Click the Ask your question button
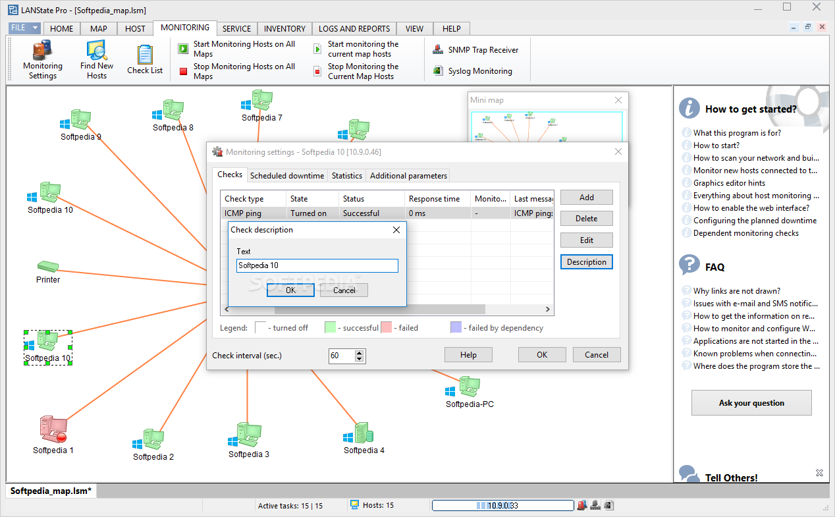Viewport: 835px width, 517px height. (x=751, y=402)
